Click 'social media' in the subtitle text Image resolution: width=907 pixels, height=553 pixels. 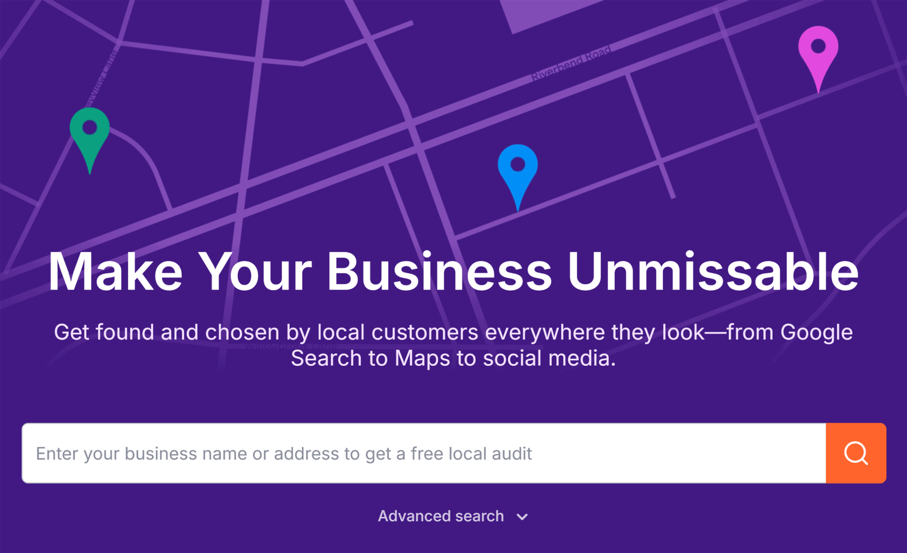click(549, 358)
